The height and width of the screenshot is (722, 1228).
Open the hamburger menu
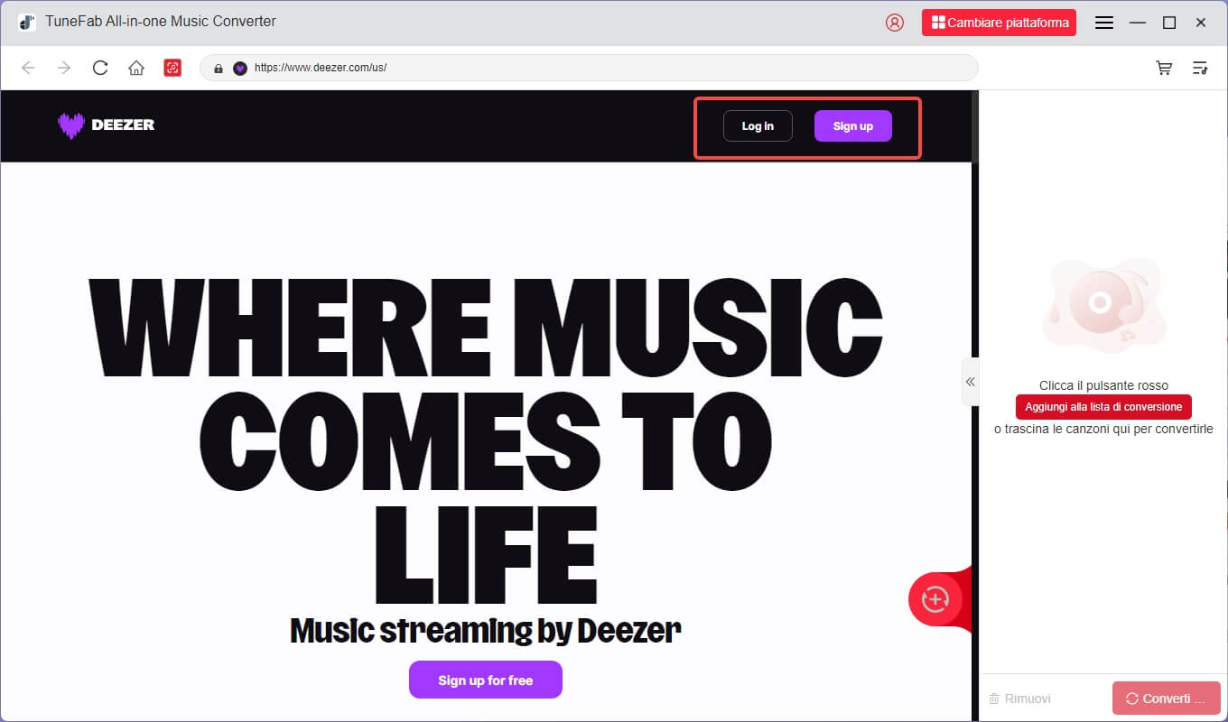pos(1103,23)
